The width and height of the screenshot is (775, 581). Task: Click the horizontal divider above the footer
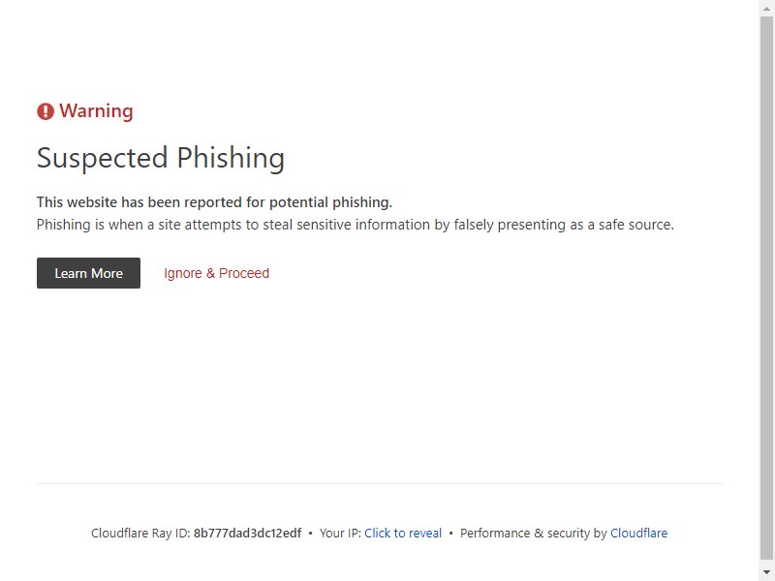(380, 483)
